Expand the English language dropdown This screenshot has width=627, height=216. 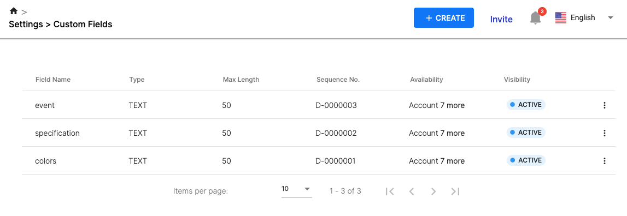pyautogui.click(x=584, y=18)
